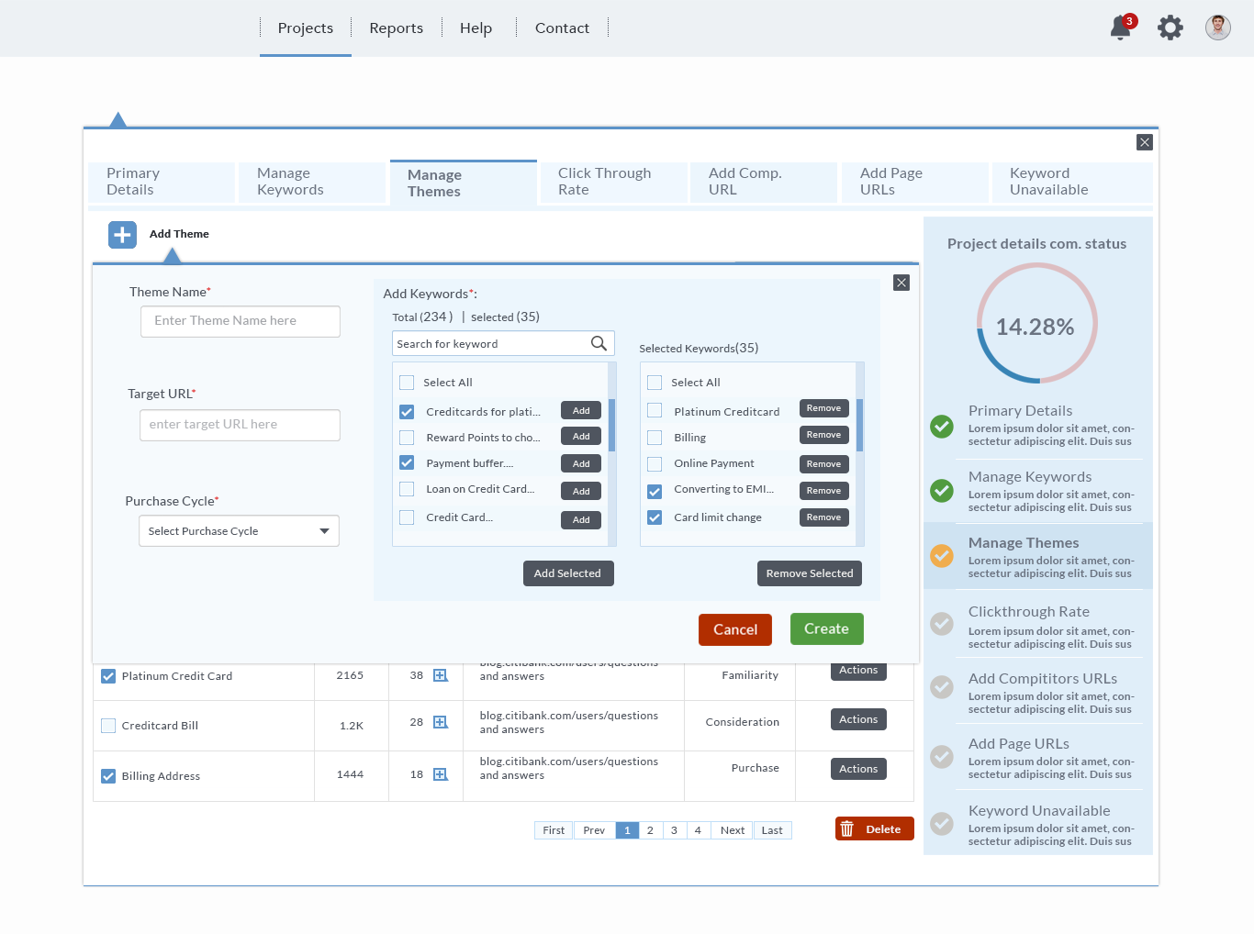1254x934 pixels.
Task: Check the Loan on Credit Card keyword
Action: (407, 489)
